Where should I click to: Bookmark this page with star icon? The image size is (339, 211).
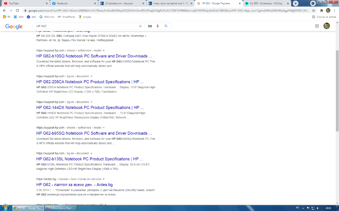(x=314, y=10)
